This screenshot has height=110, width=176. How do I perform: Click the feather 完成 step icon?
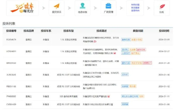pos(162,7)
